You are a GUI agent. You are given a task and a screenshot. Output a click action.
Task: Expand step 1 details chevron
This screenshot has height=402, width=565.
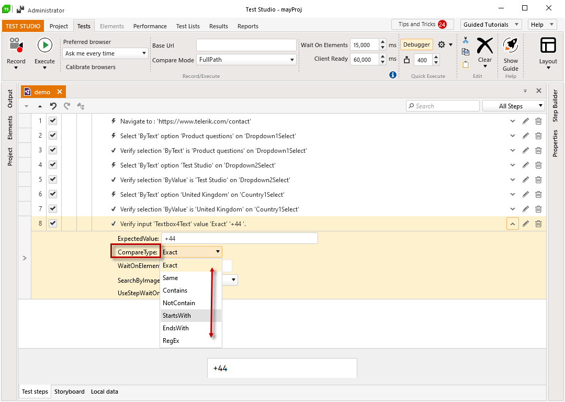pyautogui.click(x=512, y=121)
